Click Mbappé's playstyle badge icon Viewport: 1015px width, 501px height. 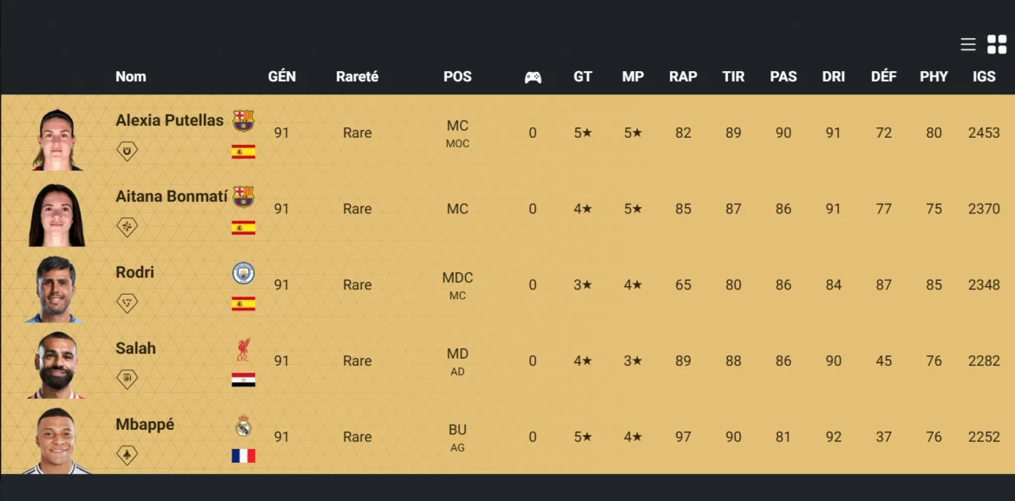tap(127, 453)
